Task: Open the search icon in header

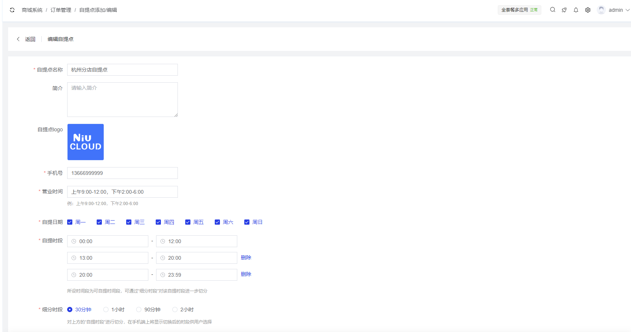Action: click(552, 10)
